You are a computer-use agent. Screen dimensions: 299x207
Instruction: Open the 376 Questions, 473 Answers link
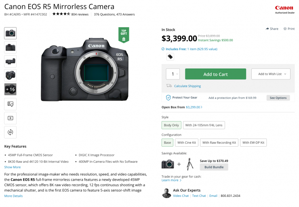(114, 14)
